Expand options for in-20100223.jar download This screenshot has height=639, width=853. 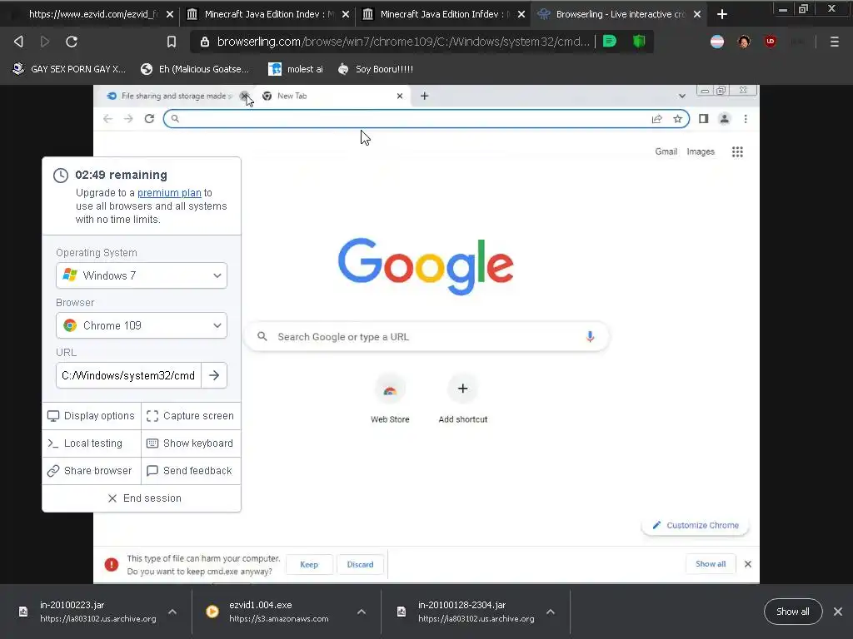tap(172, 612)
